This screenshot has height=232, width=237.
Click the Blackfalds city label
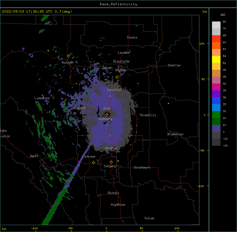pyautogui.click(x=121, y=61)
